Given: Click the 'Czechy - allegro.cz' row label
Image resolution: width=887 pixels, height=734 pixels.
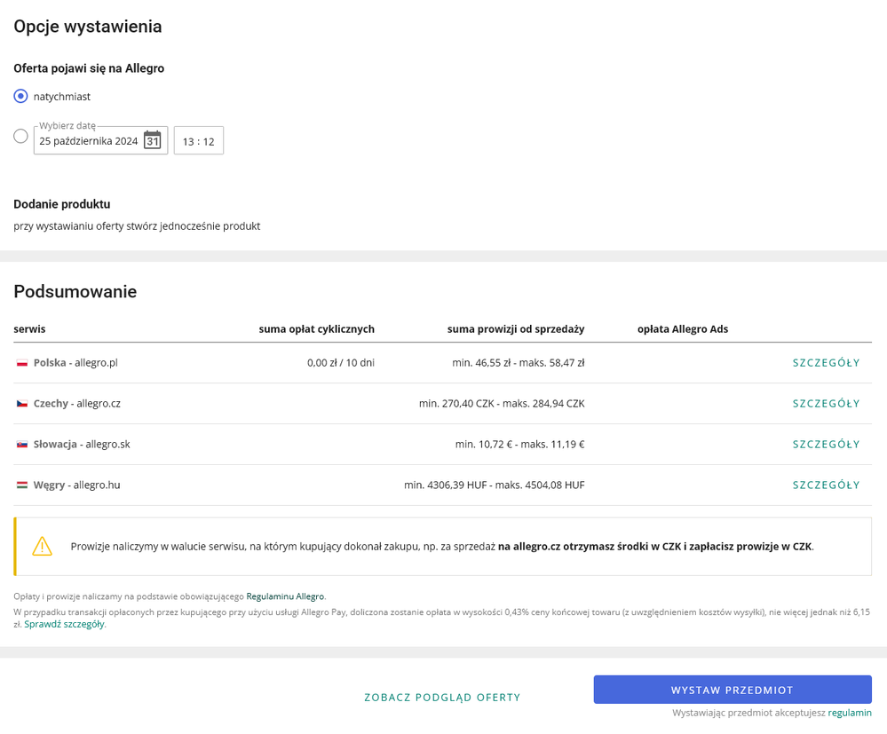Looking at the screenshot, I should point(77,404).
